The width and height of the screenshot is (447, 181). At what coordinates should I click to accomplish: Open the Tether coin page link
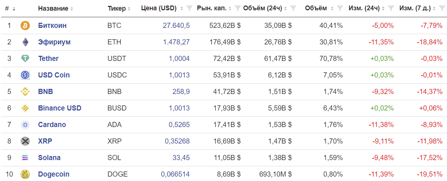tap(48, 59)
